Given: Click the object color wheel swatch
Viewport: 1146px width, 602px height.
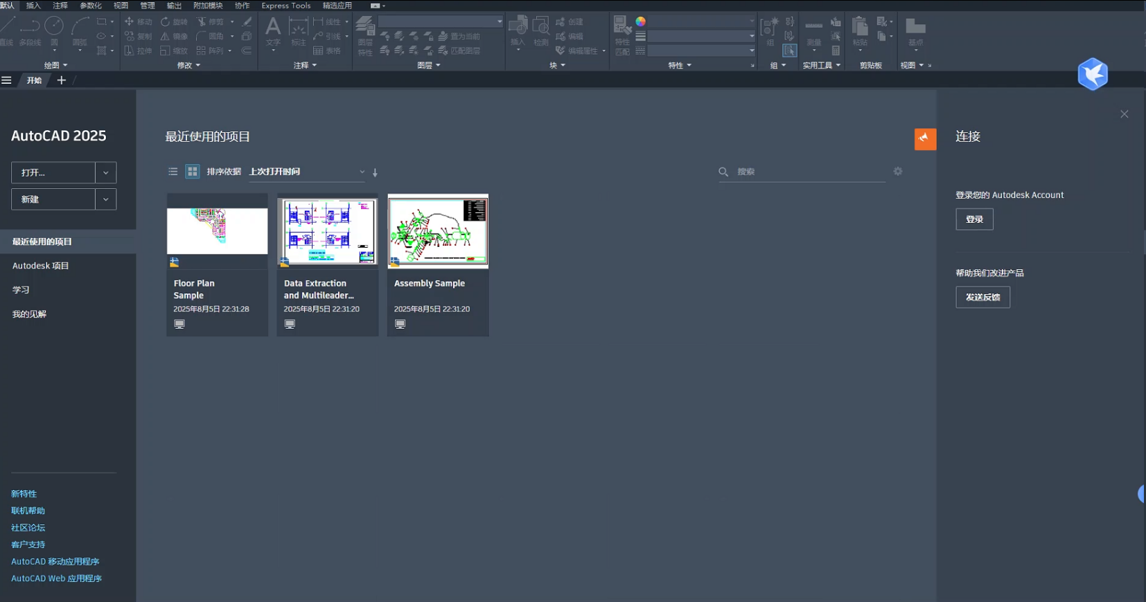Looking at the screenshot, I should 641,21.
